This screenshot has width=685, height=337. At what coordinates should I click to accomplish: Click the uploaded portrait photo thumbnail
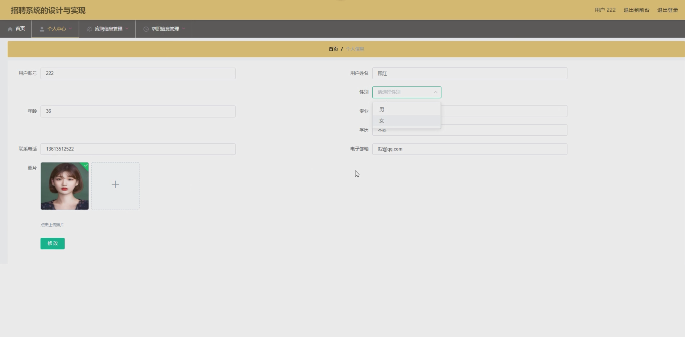pyautogui.click(x=64, y=186)
